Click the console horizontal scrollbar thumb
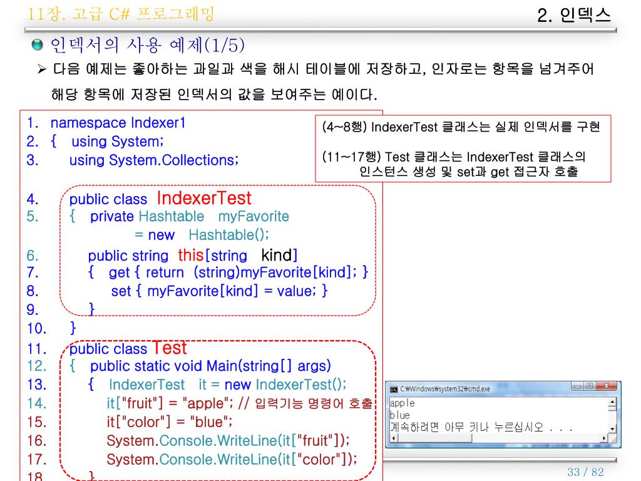 tap(434, 438)
